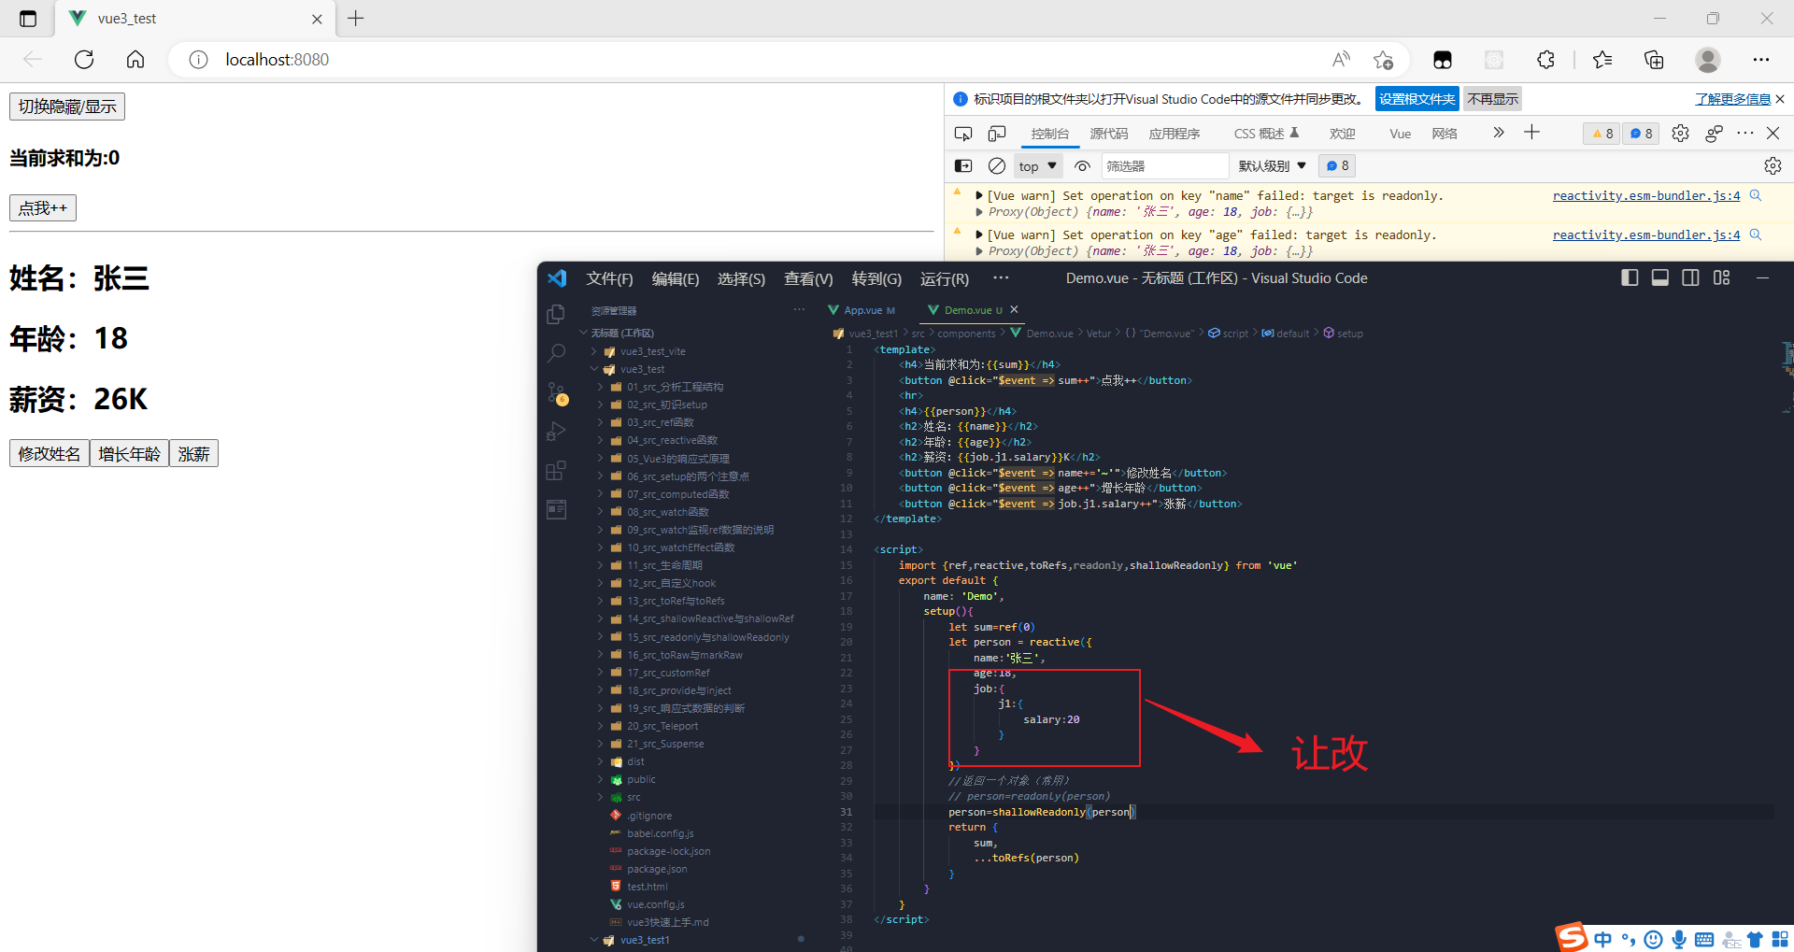Click the 点我++ button
Image resolution: width=1794 pixels, height=952 pixels.
(43, 207)
